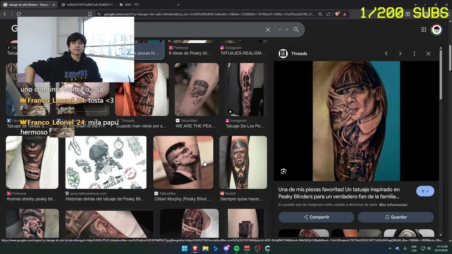The height and width of the screenshot is (254, 452).
Task: Open the Google account avatar
Action: 437,30
